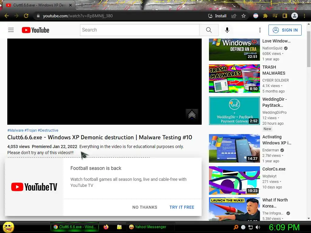Click the round striped extension icon
This screenshot has width=311, height=233.
pos(256,16)
